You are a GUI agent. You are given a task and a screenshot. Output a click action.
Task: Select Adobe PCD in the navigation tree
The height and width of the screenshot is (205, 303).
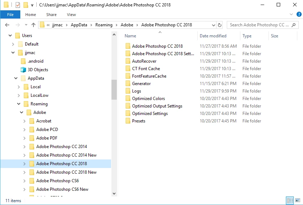pos(47,130)
